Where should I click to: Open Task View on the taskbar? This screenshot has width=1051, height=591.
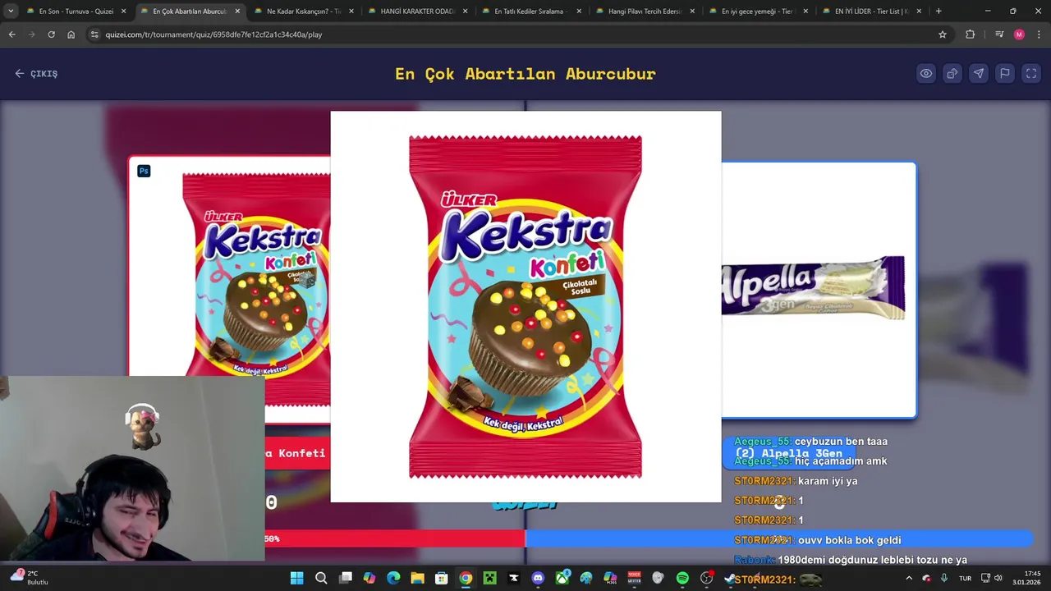tap(346, 578)
